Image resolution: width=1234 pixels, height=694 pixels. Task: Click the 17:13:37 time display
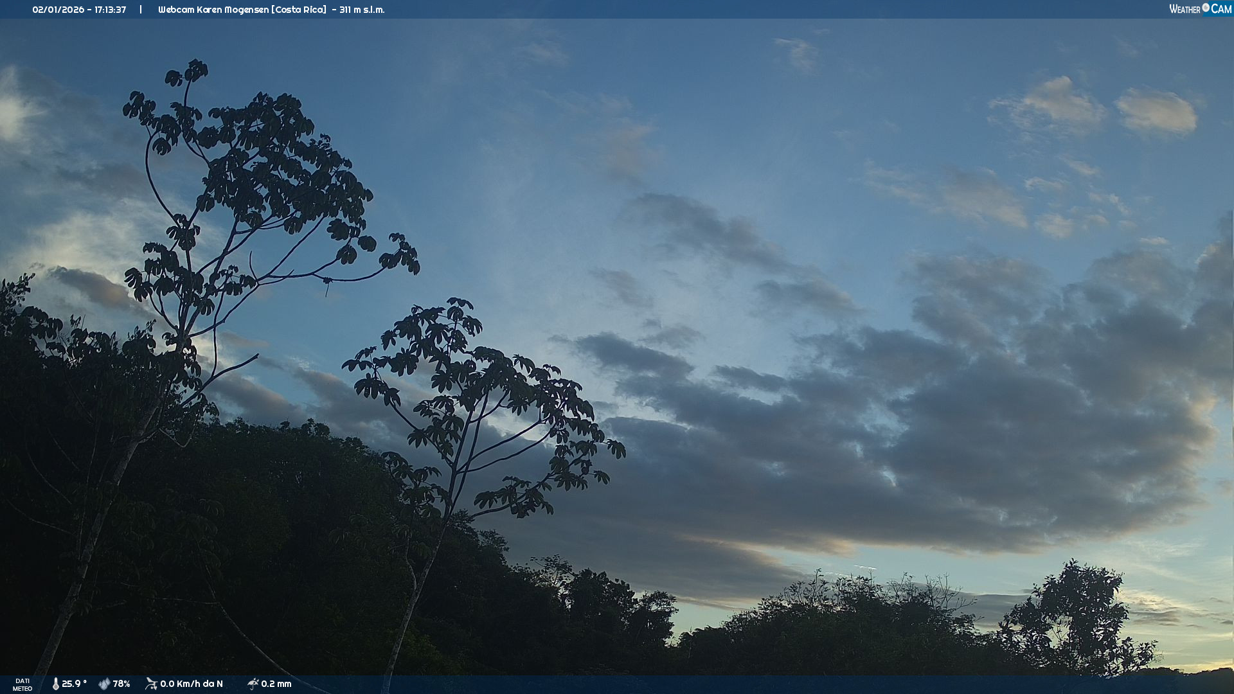click(x=110, y=10)
